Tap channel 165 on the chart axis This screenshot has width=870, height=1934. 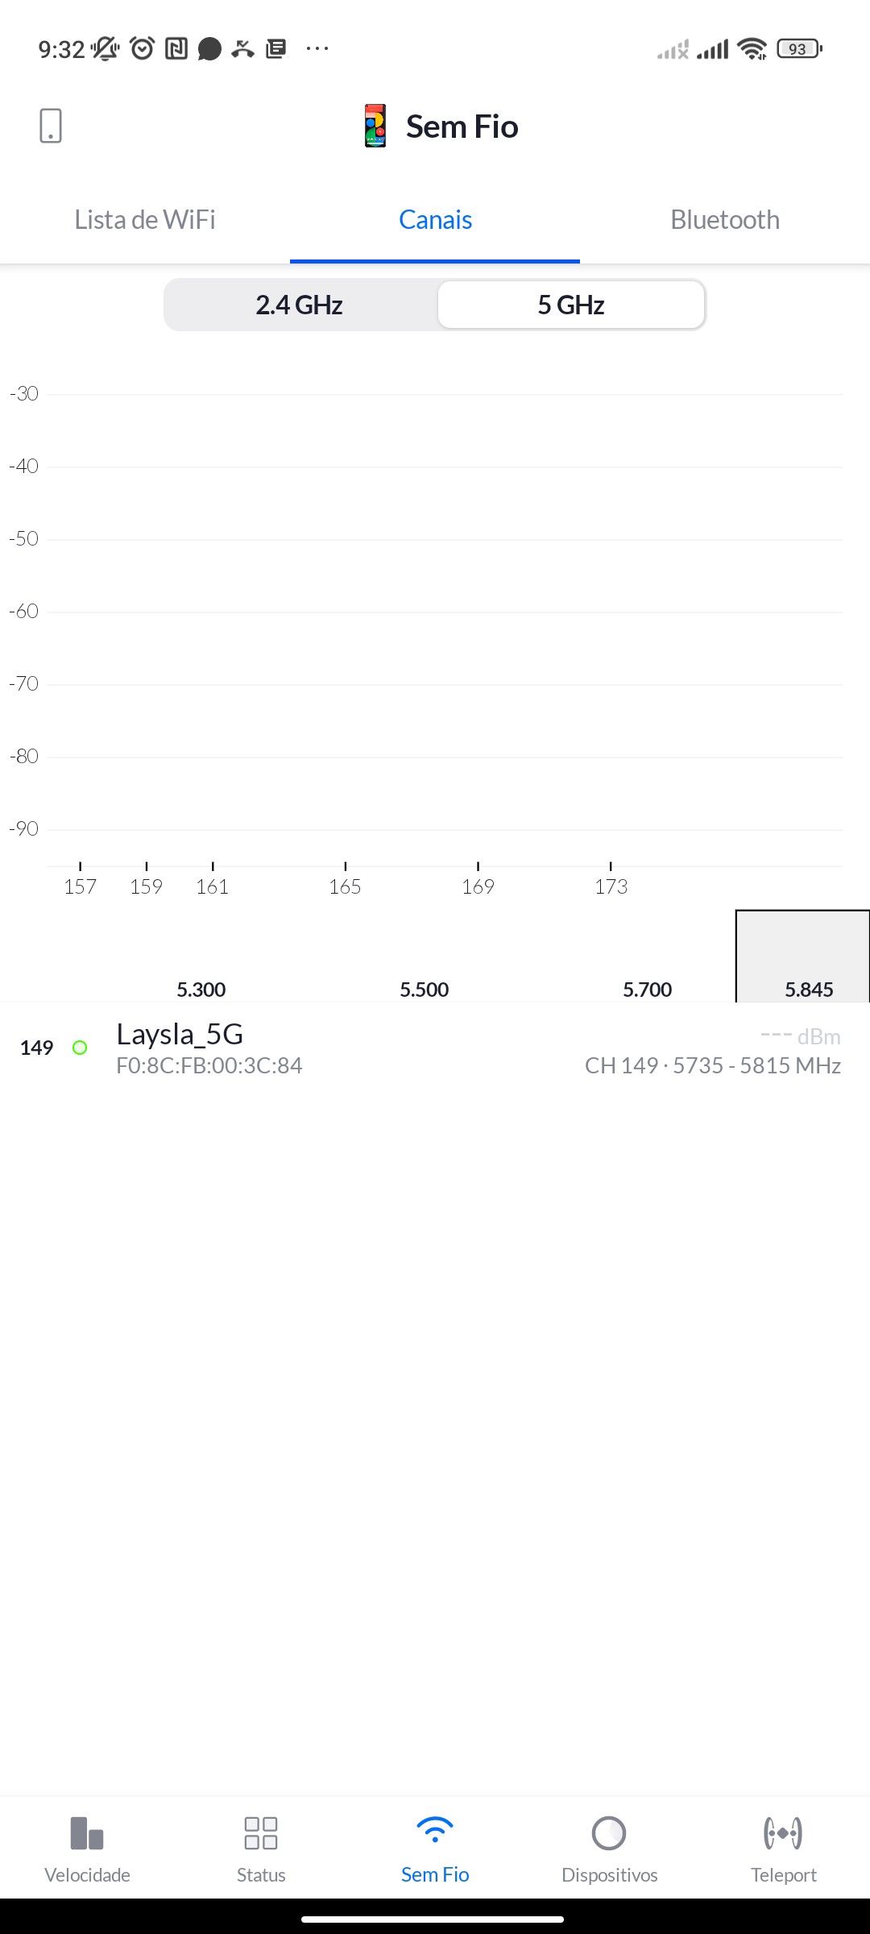pyautogui.click(x=345, y=886)
